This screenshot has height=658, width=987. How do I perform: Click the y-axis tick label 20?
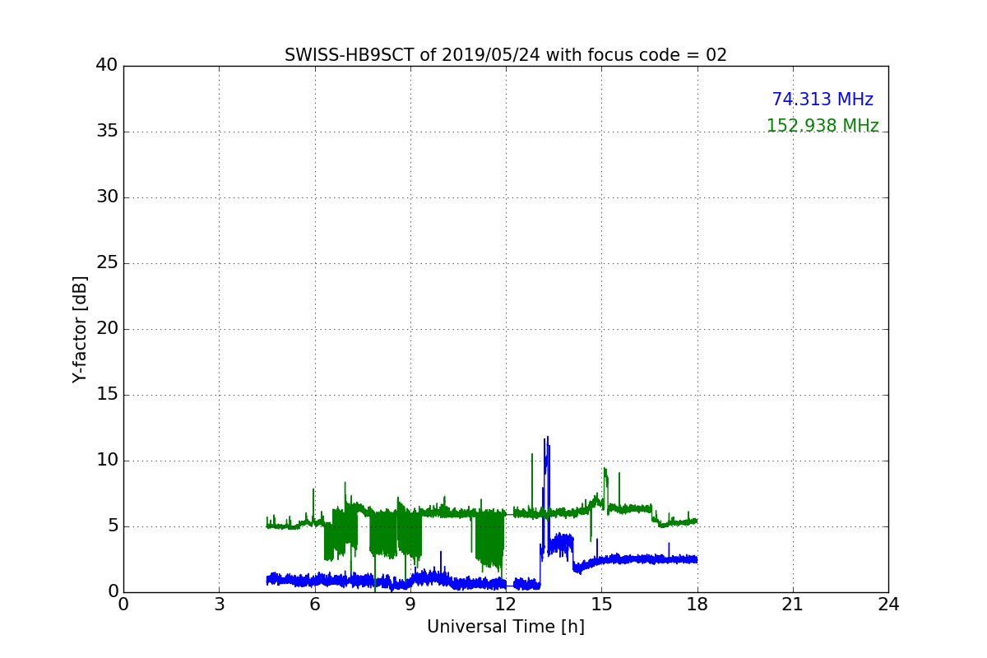tap(107, 329)
